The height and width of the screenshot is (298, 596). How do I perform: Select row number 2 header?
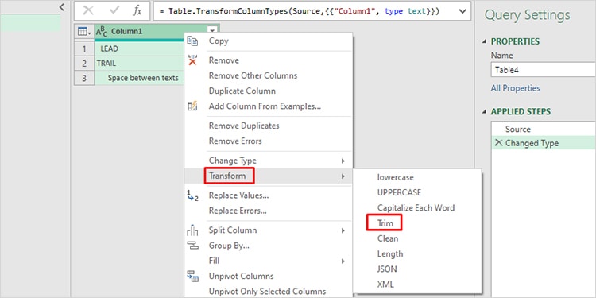point(84,64)
